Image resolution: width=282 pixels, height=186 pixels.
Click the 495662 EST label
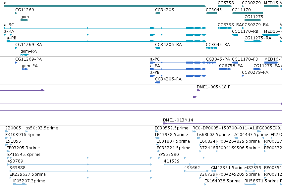pyautogui.click(x=192, y=168)
